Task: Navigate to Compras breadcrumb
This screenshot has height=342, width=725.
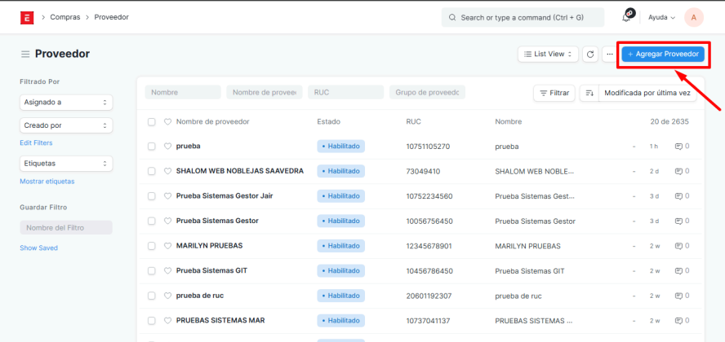Action: click(64, 17)
